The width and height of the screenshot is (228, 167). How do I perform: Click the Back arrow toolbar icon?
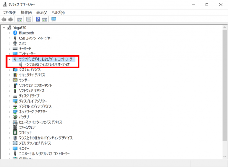[4, 20]
